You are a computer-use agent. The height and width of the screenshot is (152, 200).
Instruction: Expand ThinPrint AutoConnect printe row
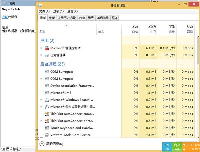click(41, 121)
